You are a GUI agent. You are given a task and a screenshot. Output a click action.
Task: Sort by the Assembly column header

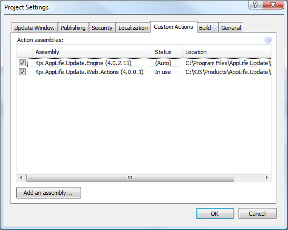click(92, 52)
